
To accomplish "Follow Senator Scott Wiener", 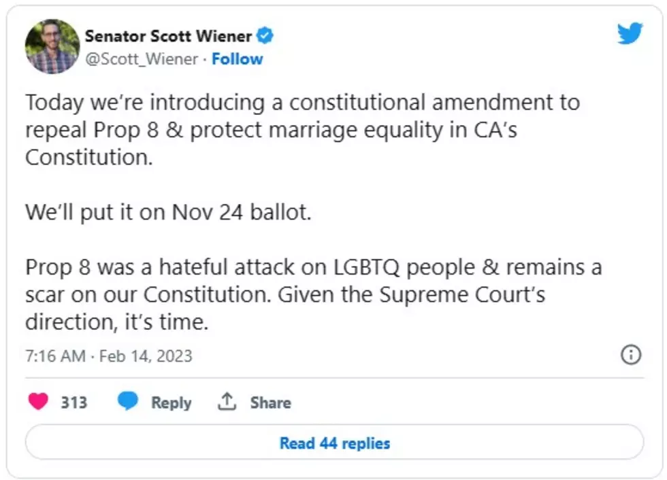I will click(x=238, y=59).
